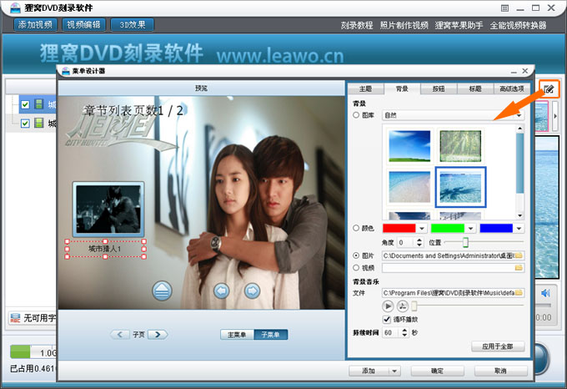Click the red color swatch
Image resolution: width=567 pixels, height=389 pixels.
(399, 229)
